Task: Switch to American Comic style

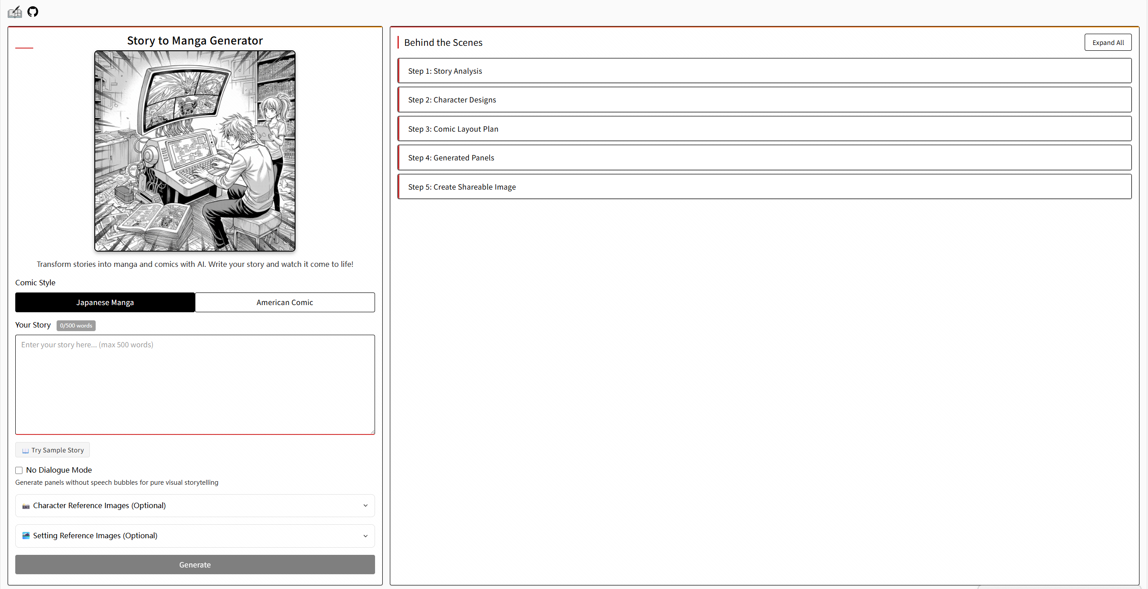Action: (285, 302)
